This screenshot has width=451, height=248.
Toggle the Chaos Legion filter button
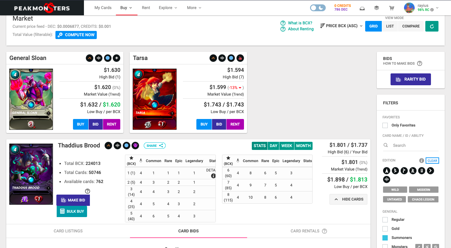click(423, 199)
